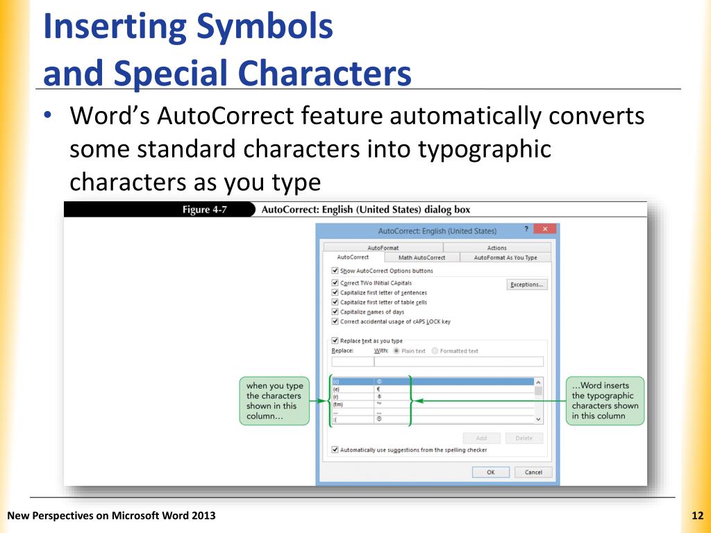Viewport: 711px width, 533px height.
Task: Toggle Show AutoCorrect Options buttons checkbox
Action: click(x=335, y=271)
